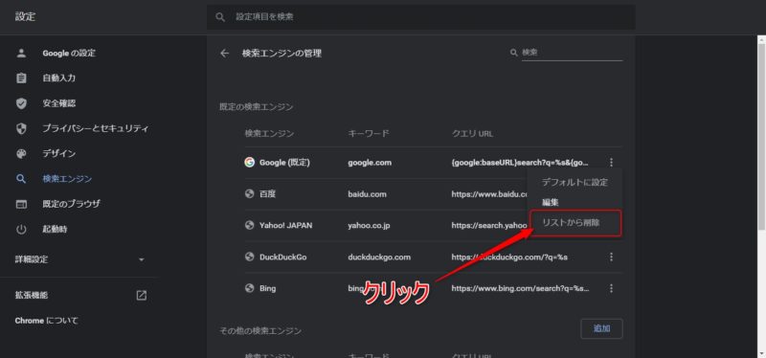Image resolution: width=766 pixels, height=358 pixels.
Task: Click the DuckDuckGo query URL text
Action: point(509,257)
